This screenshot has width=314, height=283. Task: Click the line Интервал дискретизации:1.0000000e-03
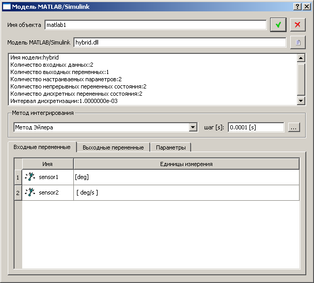point(64,101)
